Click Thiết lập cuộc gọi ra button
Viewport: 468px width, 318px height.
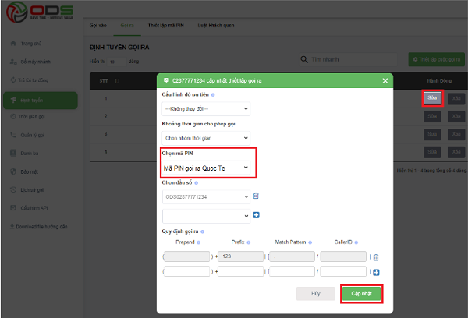pos(437,59)
